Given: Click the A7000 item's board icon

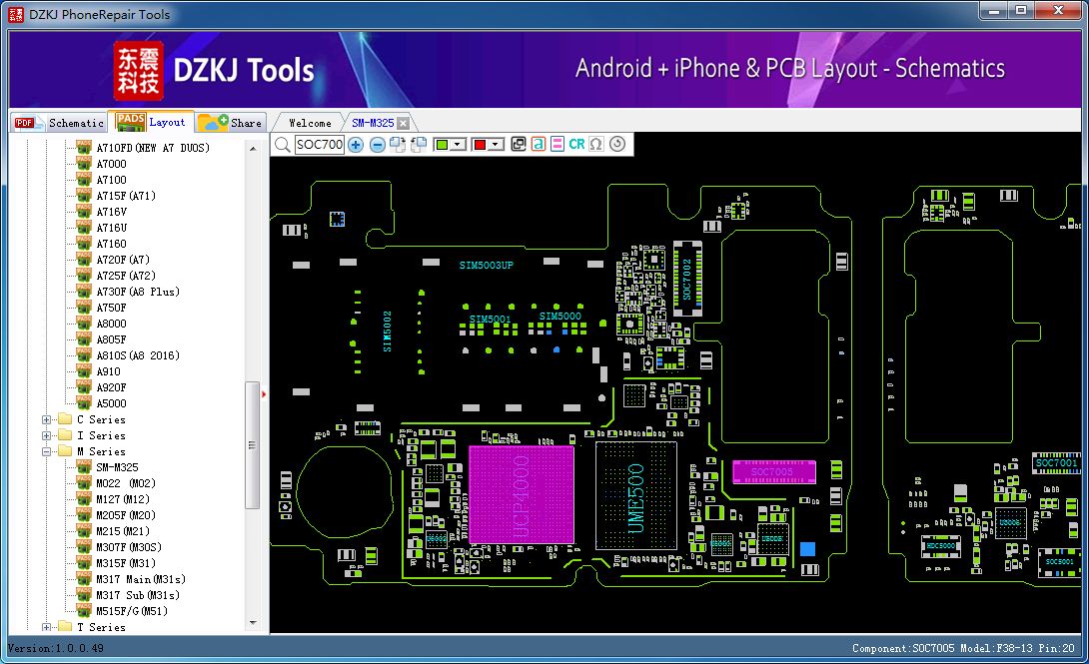Looking at the screenshot, I should click(x=84, y=164).
